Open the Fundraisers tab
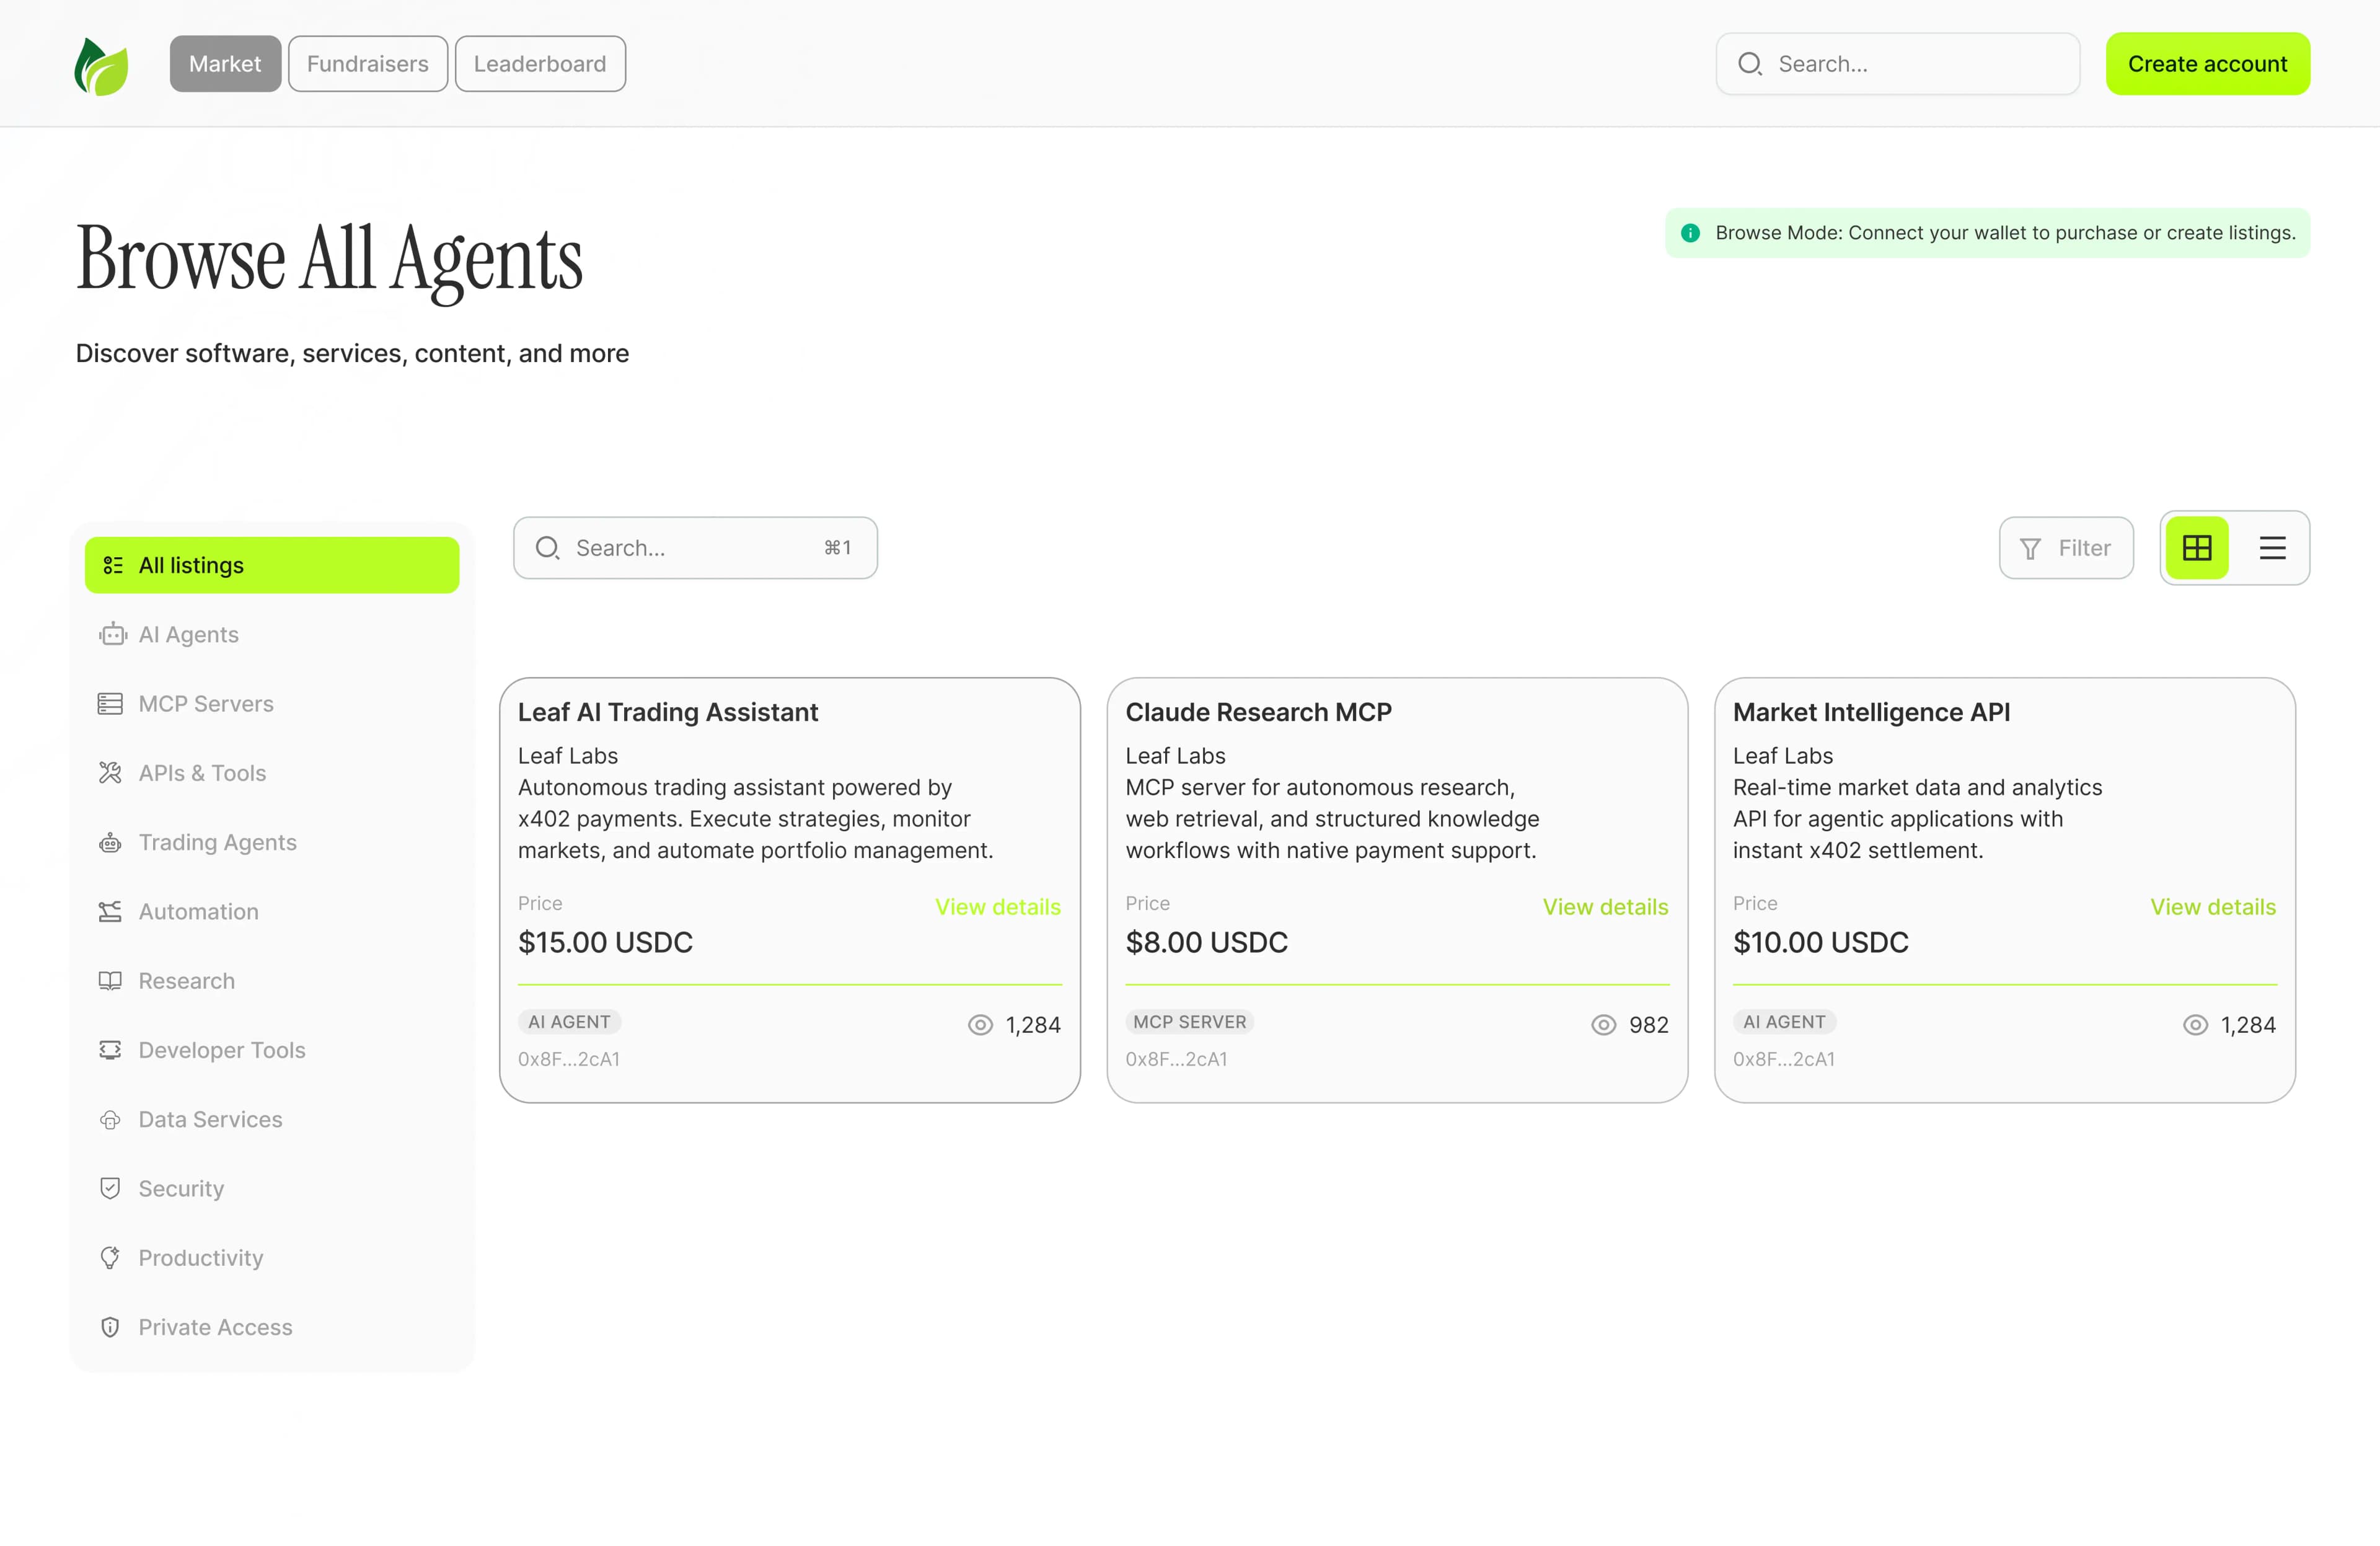This screenshot has height=1546, width=2380. pos(368,64)
